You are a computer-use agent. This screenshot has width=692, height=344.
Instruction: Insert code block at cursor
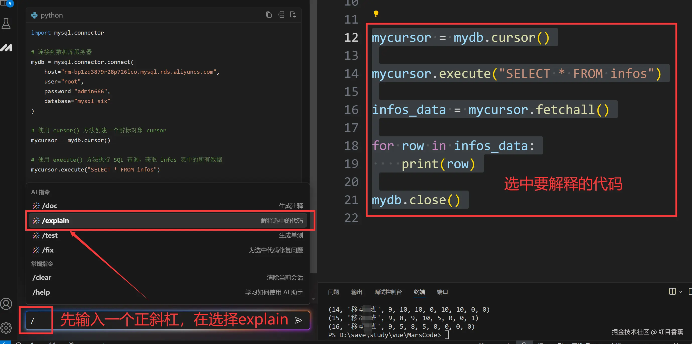point(281,15)
